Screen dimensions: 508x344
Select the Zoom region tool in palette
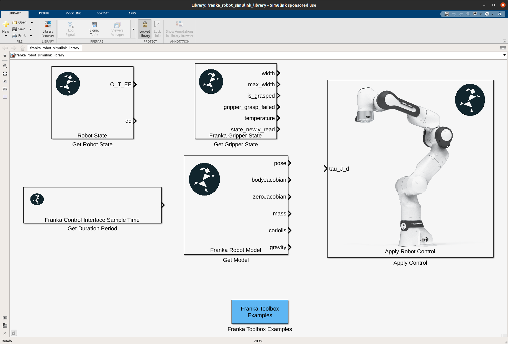[5, 66]
